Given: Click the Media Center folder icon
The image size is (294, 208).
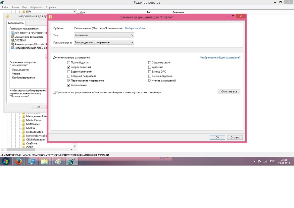Looking at the screenshot, I should (x=23, y=121).
